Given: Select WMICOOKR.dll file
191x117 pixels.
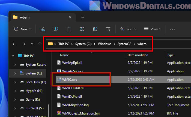Looking at the screenshot, I should point(73,88).
